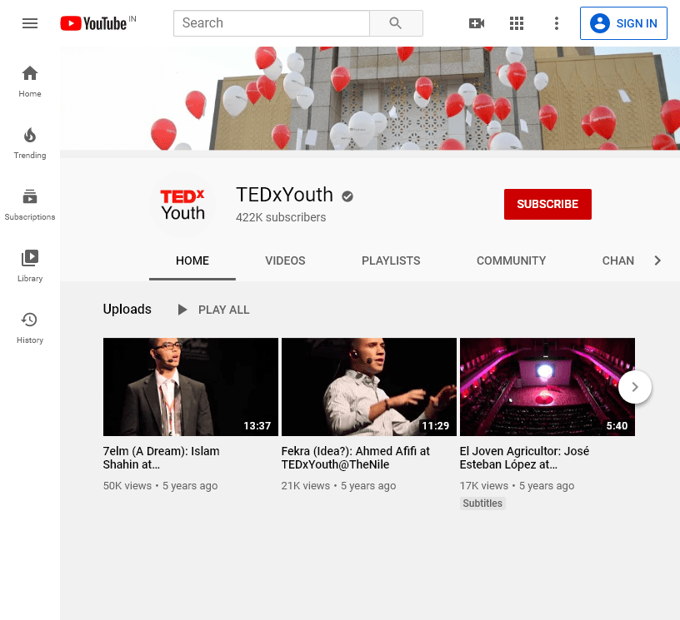Click the 422K subscribers text
The height and width of the screenshot is (620, 680).
pyautogui.click(x=281, y=217)
